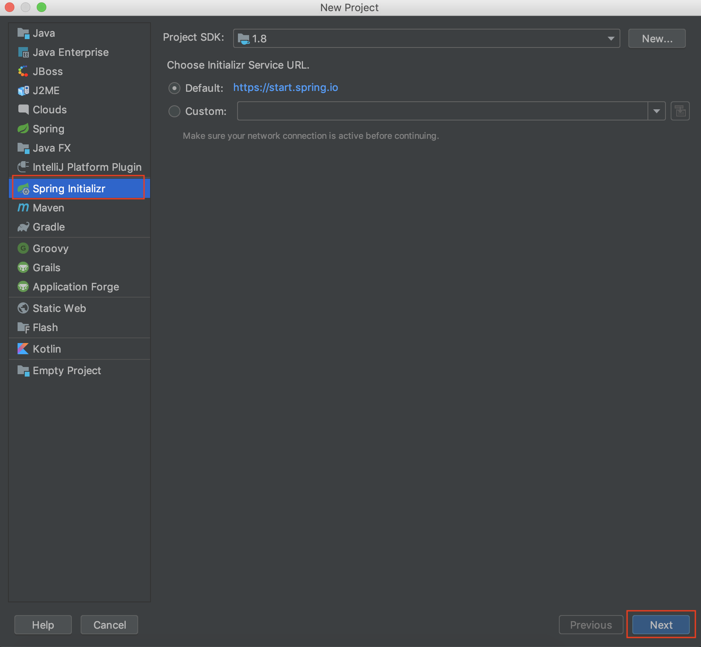Select the Static Web label
701x647 pixels.
(x=59, y=308)
